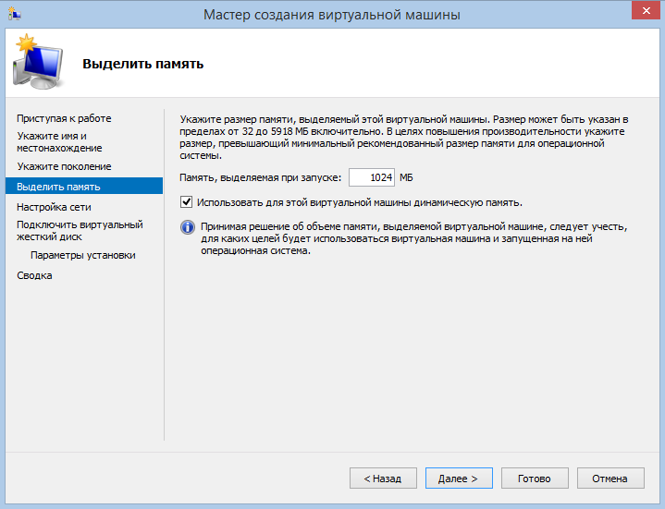
Task: Select 'Укажите поколение' in the sidebar
Action: pos(64,166)
